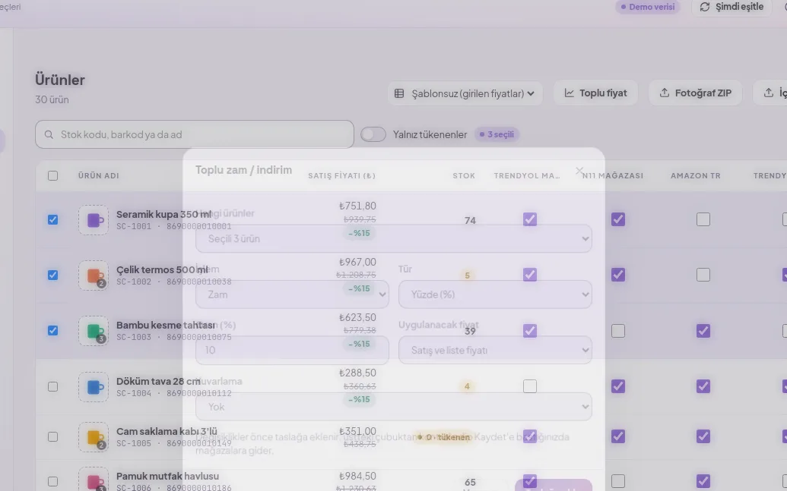This screenshot has width=787, height=491.
Task: Toggle Amazon TR for Cam saklama kabı
Action: pos(703,436)
